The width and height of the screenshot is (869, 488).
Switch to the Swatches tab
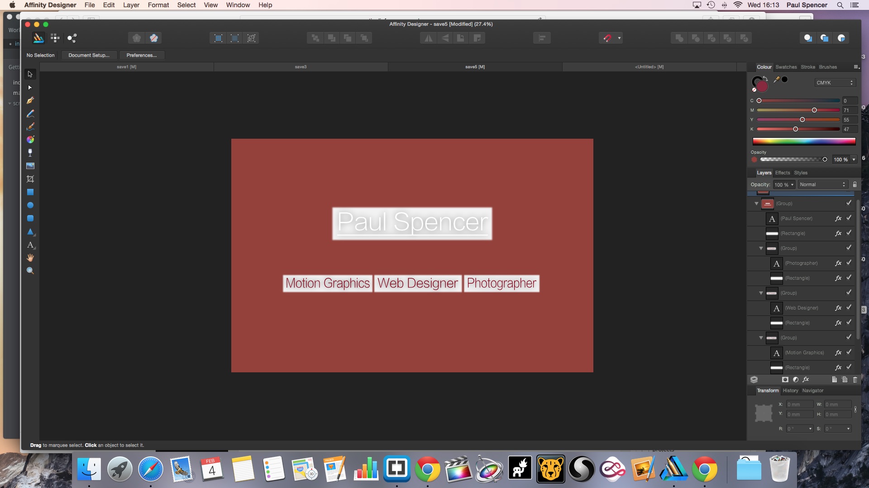tap(786, 67)
